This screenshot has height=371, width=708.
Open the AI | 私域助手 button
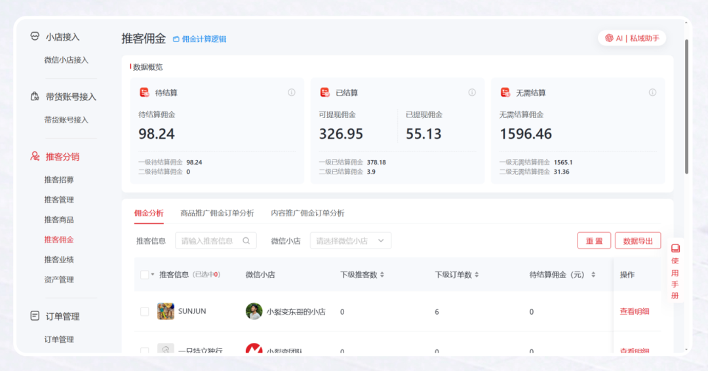[x=632, y=38]
